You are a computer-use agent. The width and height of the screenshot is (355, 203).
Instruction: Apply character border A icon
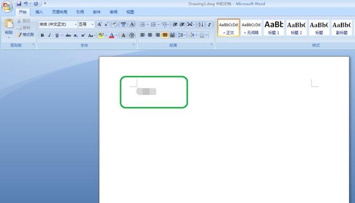click(x=132, y=24)
